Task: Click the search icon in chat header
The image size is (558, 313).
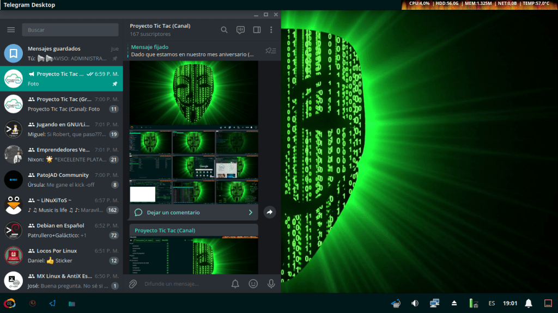Action: pos(224,30)
